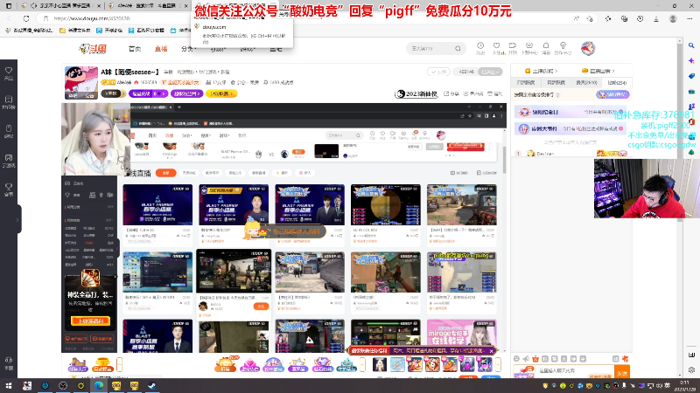Switch to the second ranking tab
The width and height of the screenshot is (700, 393).
pos(556,82)
